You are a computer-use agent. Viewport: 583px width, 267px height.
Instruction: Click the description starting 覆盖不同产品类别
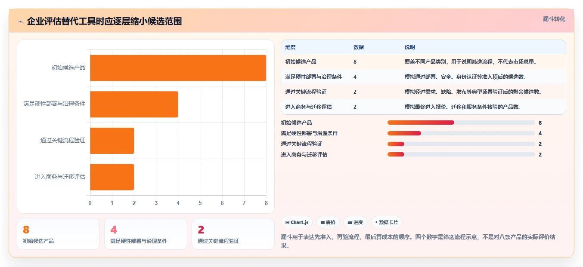click(471, 62)
